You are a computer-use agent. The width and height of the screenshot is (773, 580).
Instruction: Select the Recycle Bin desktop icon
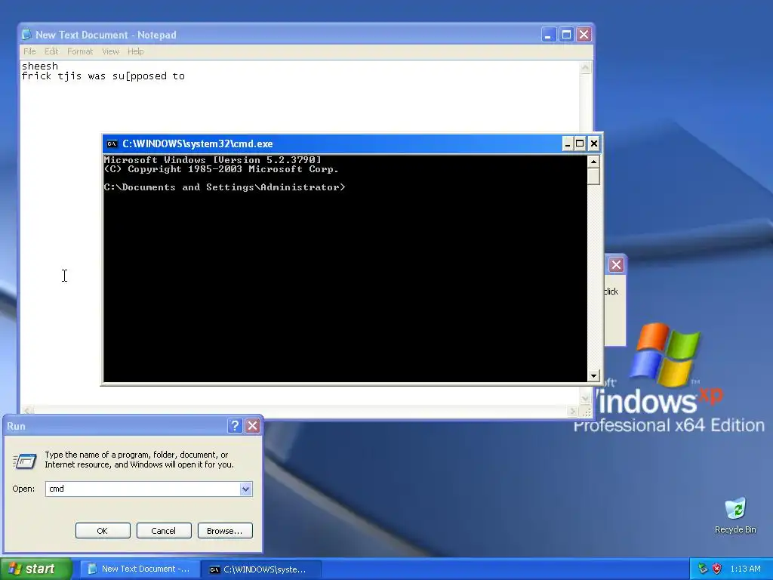(x=735, y=516)
